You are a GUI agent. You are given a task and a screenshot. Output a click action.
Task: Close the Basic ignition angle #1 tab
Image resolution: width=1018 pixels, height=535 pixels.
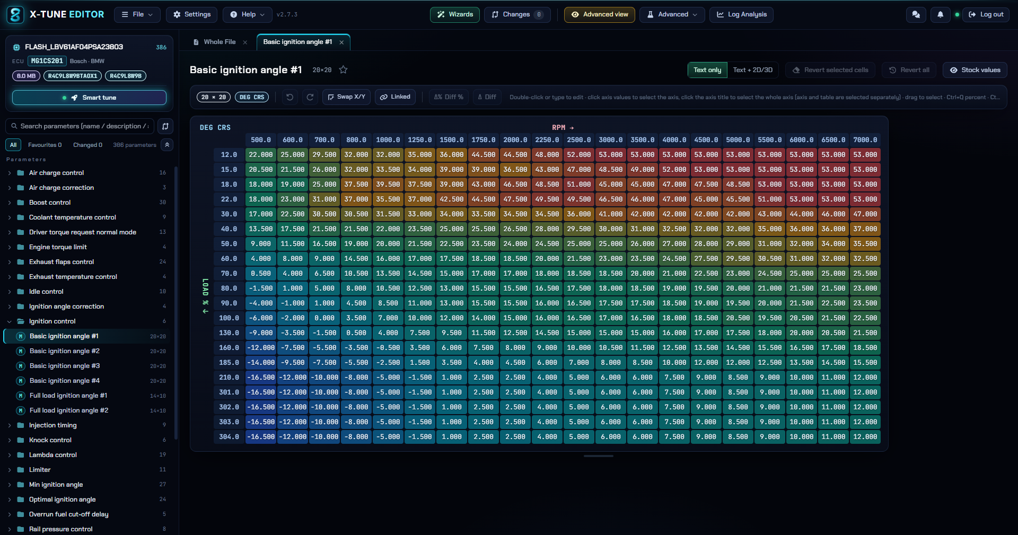click(x=341, y=42)
